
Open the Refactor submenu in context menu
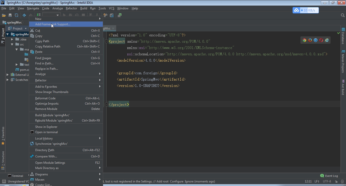[x=66, y=80]
